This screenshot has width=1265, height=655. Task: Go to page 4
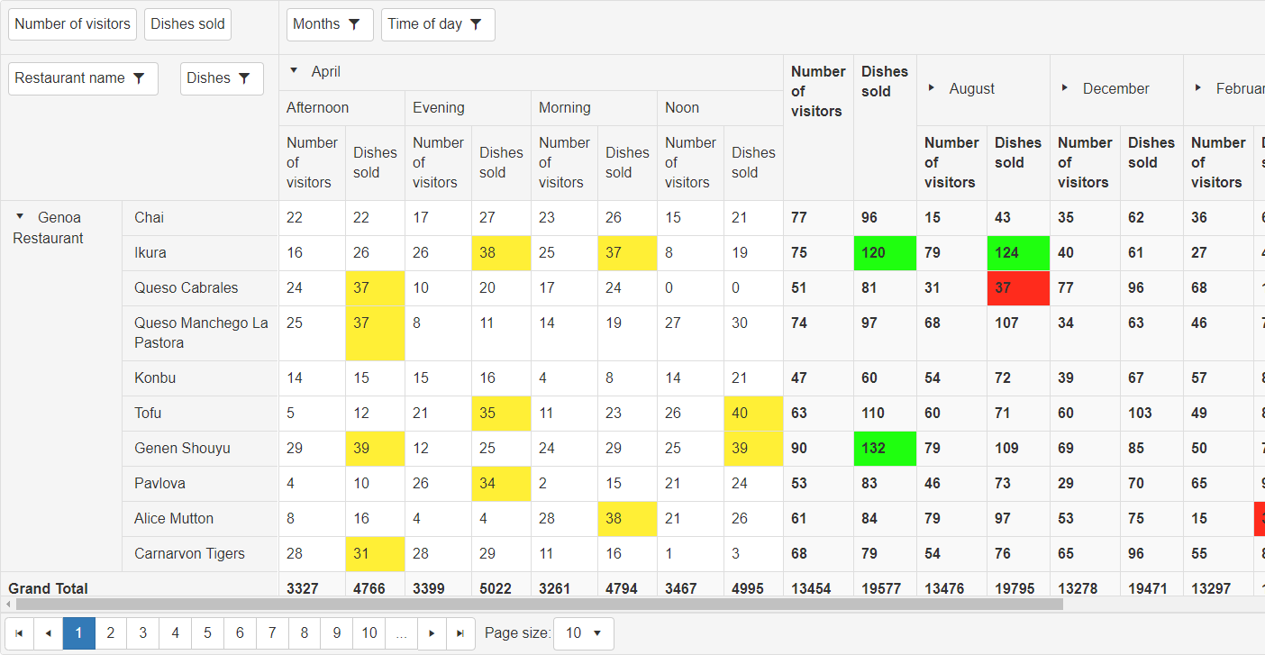coord(176,633)
